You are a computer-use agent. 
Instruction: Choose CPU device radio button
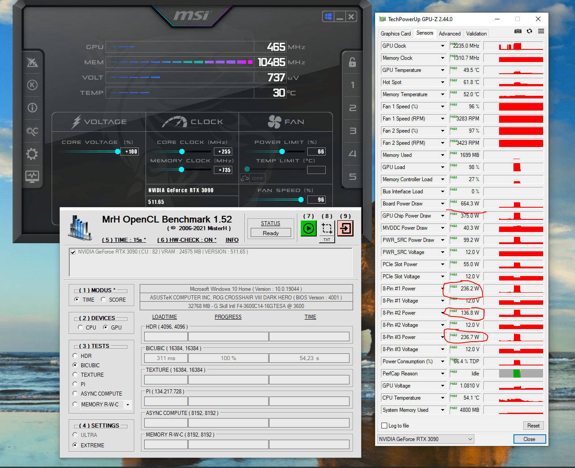point(80,327)
